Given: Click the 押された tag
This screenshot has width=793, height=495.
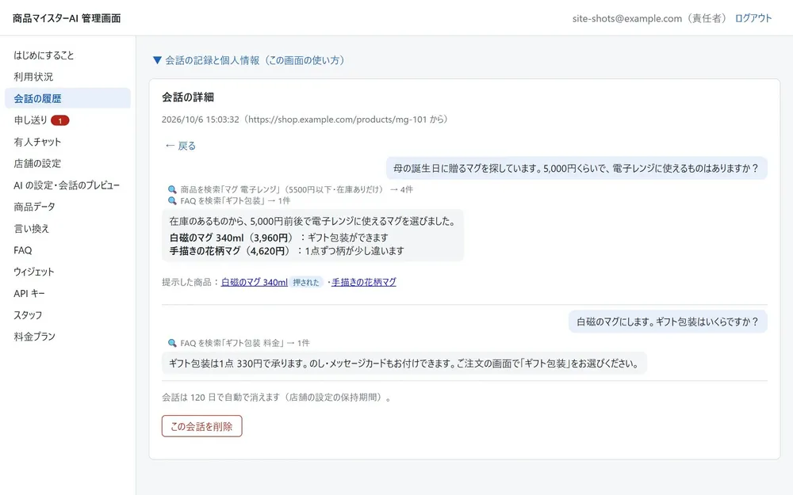Looking at the screenshot, I should click(306, 283).
